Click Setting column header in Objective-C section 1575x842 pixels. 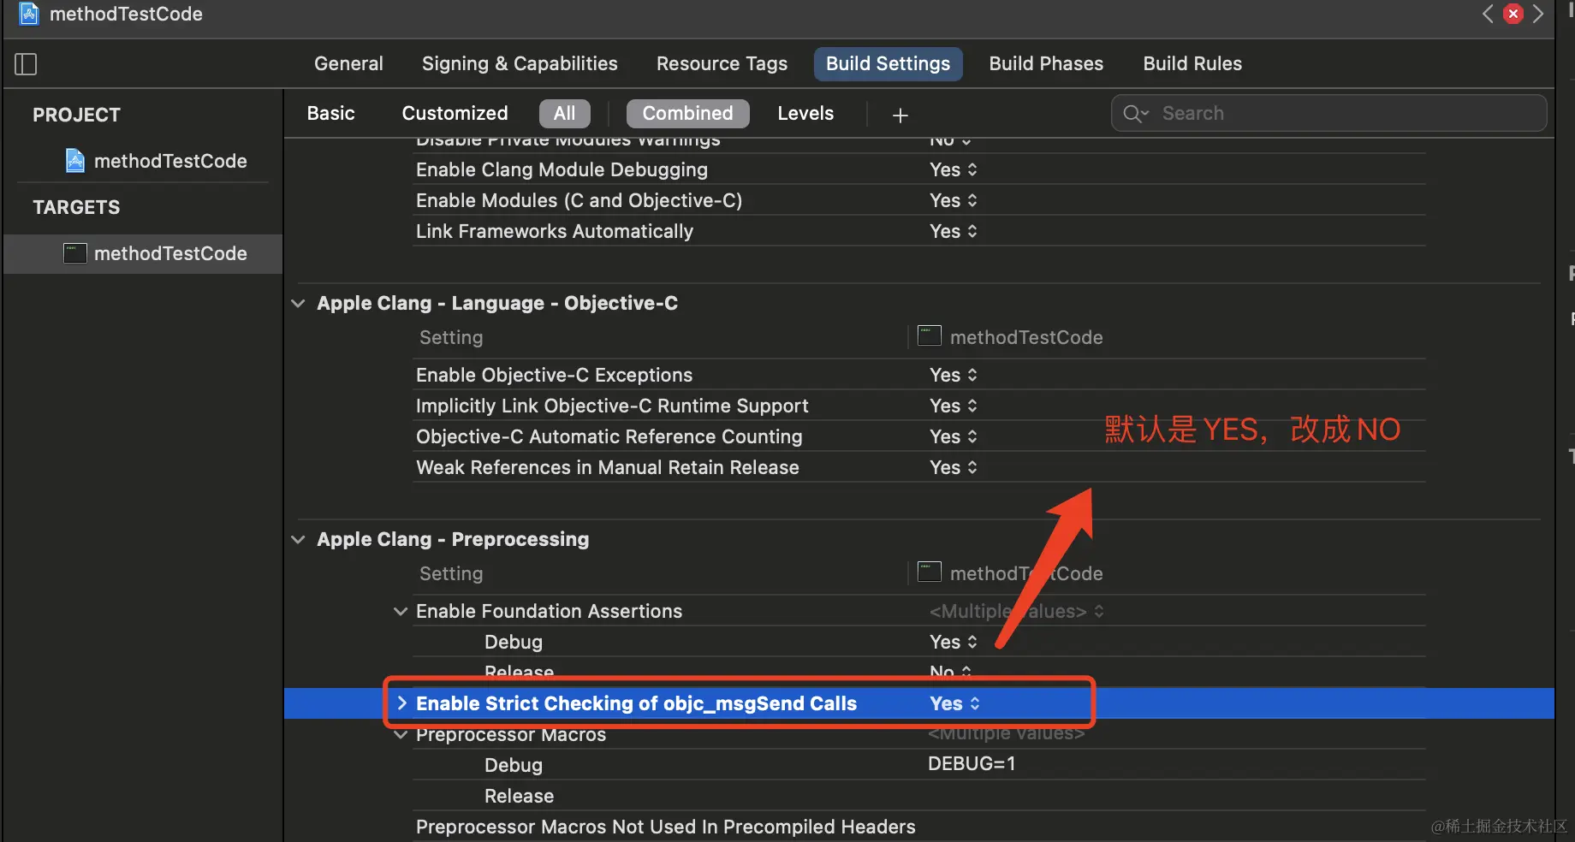(x=451, y=338)
